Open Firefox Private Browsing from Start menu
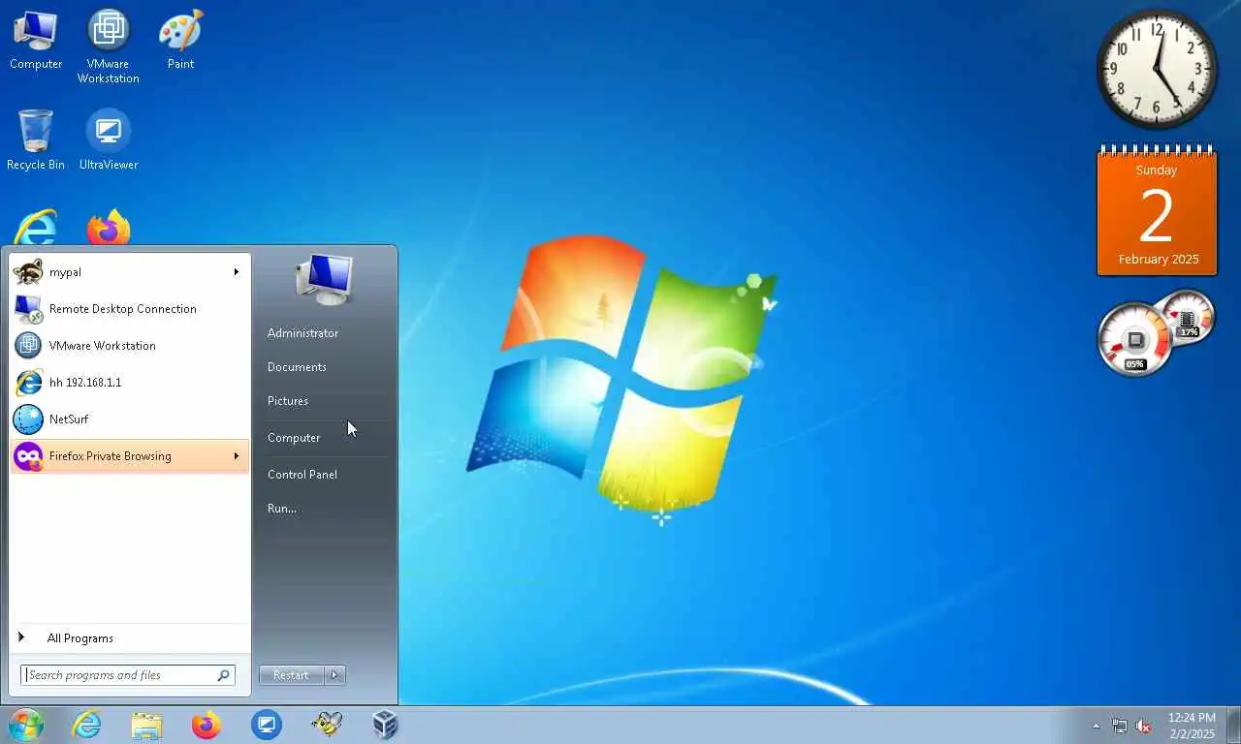This screenshot has height=744, width=1241. pos(130,456)
